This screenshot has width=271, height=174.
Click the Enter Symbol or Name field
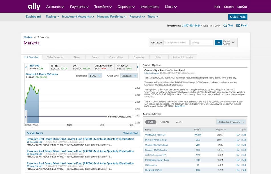177,42
